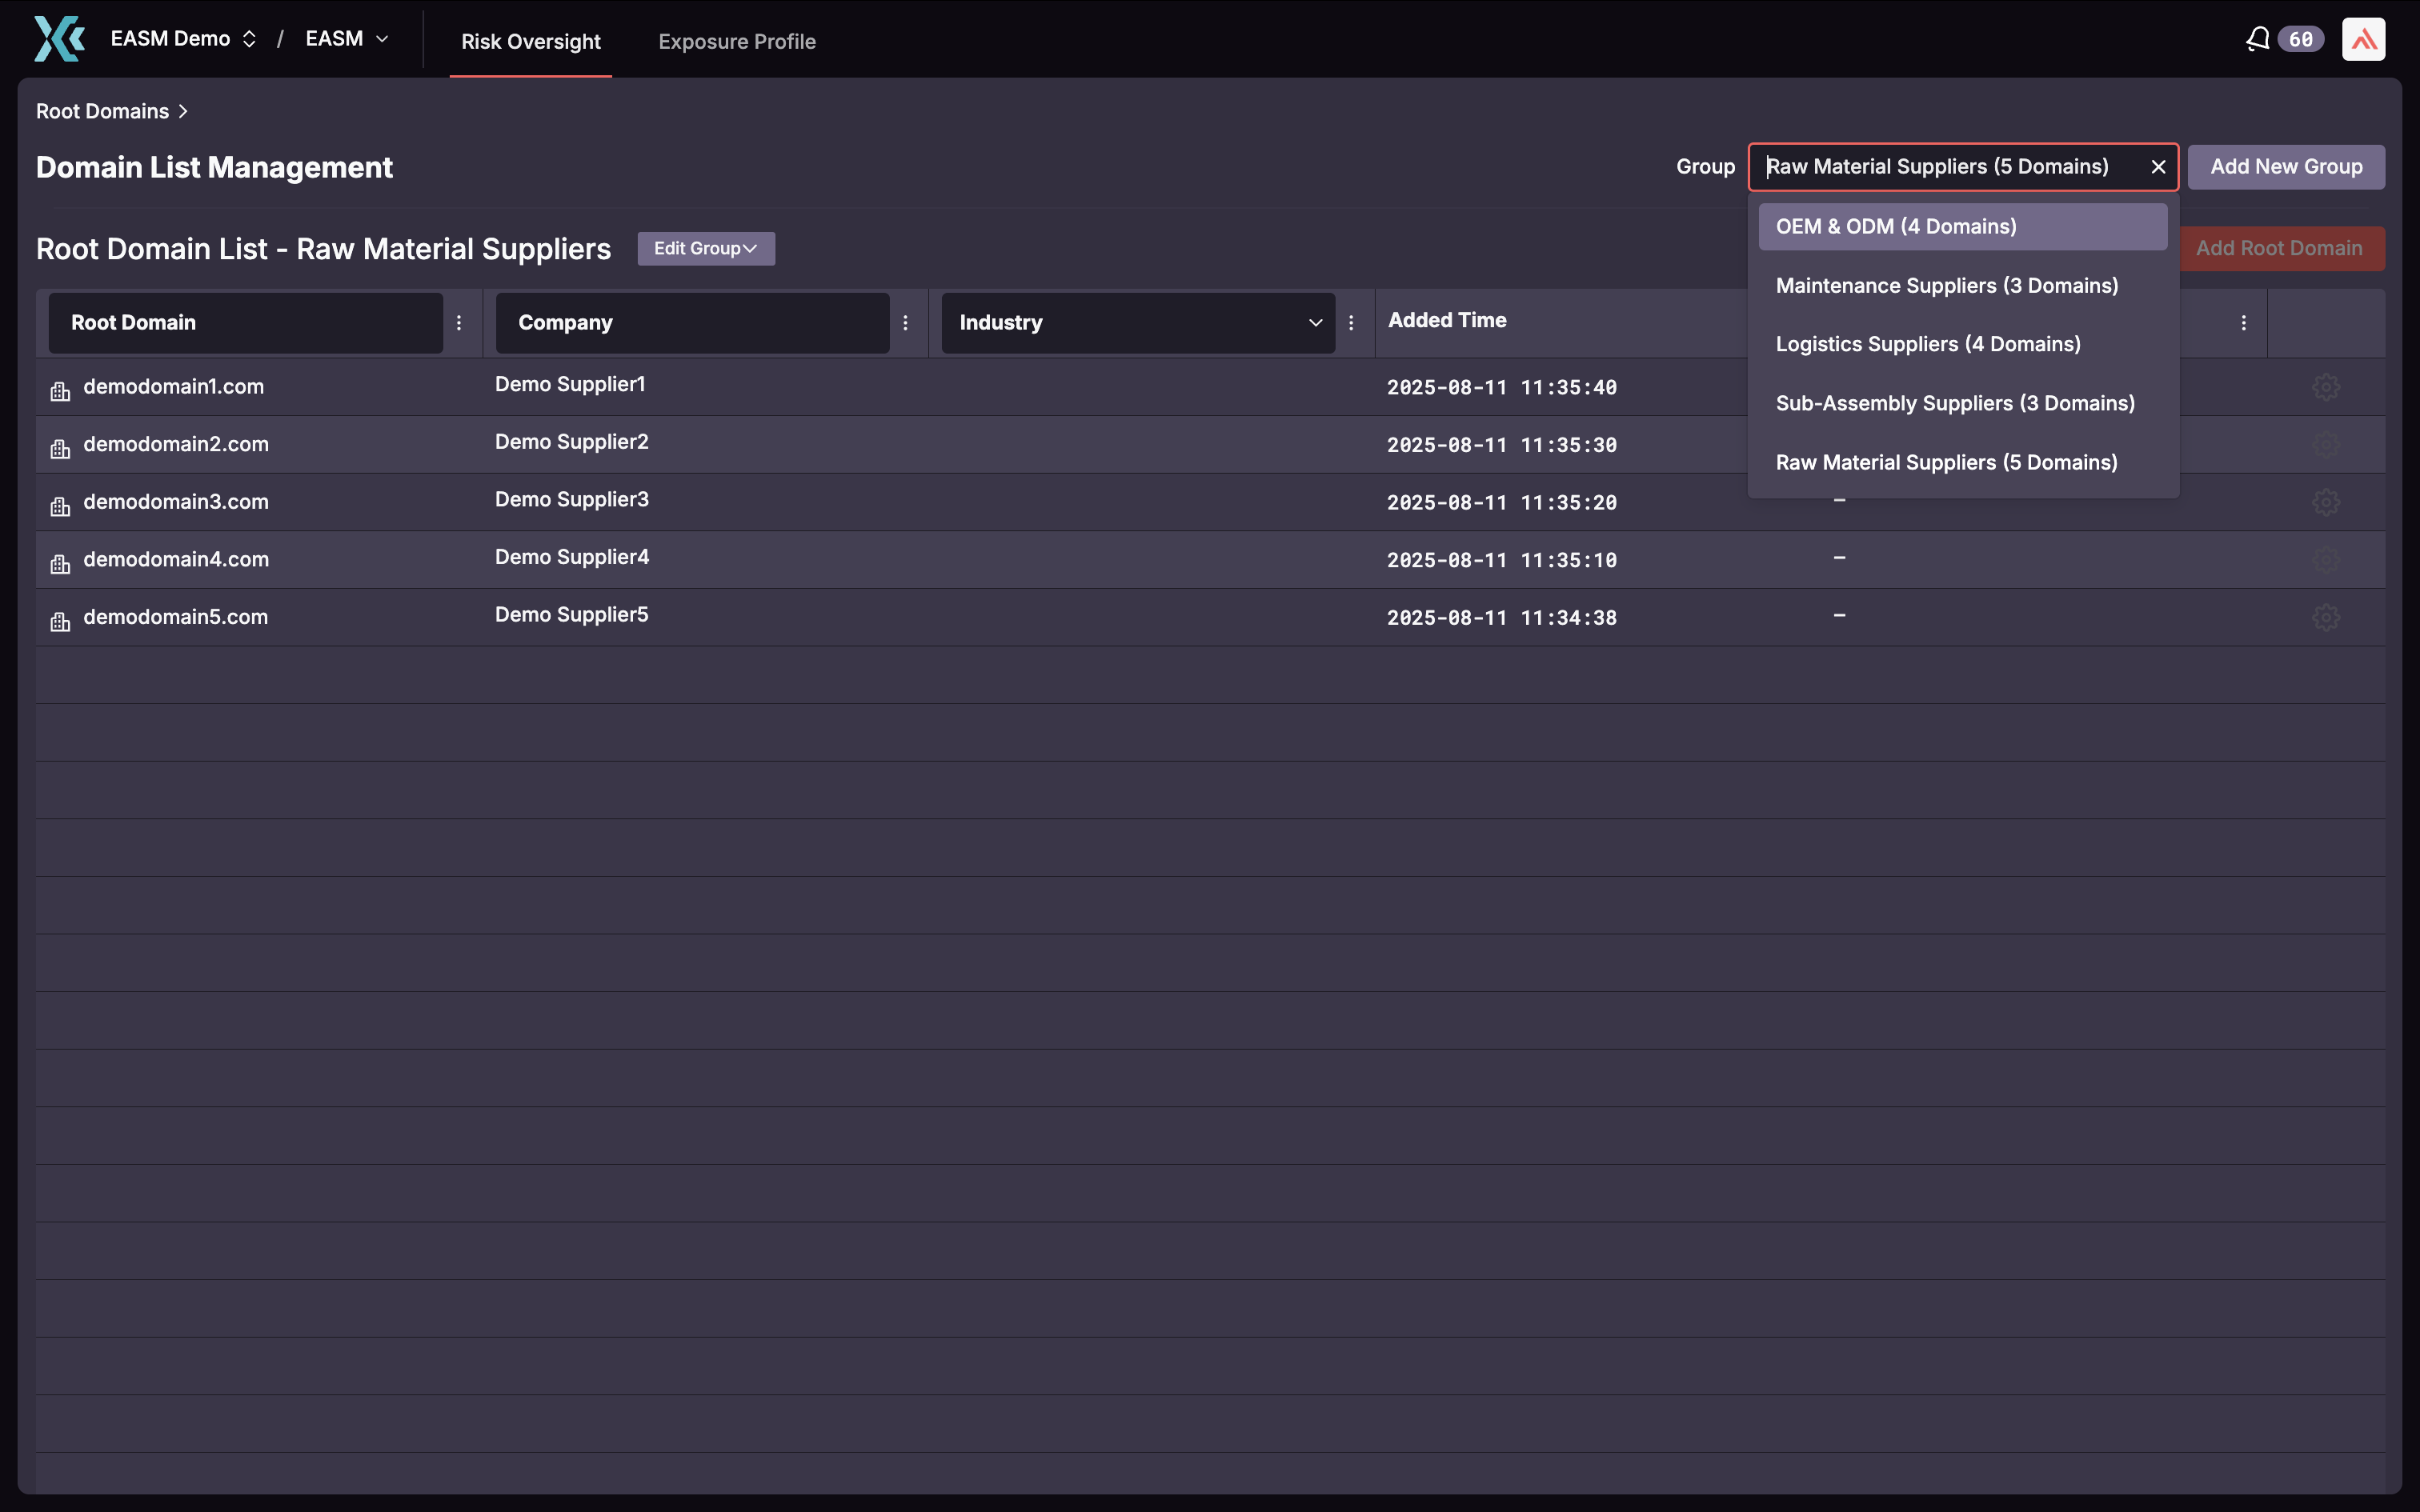Click the Add New Group button
This screenshot has height=1512, width=2420.
2285,166
